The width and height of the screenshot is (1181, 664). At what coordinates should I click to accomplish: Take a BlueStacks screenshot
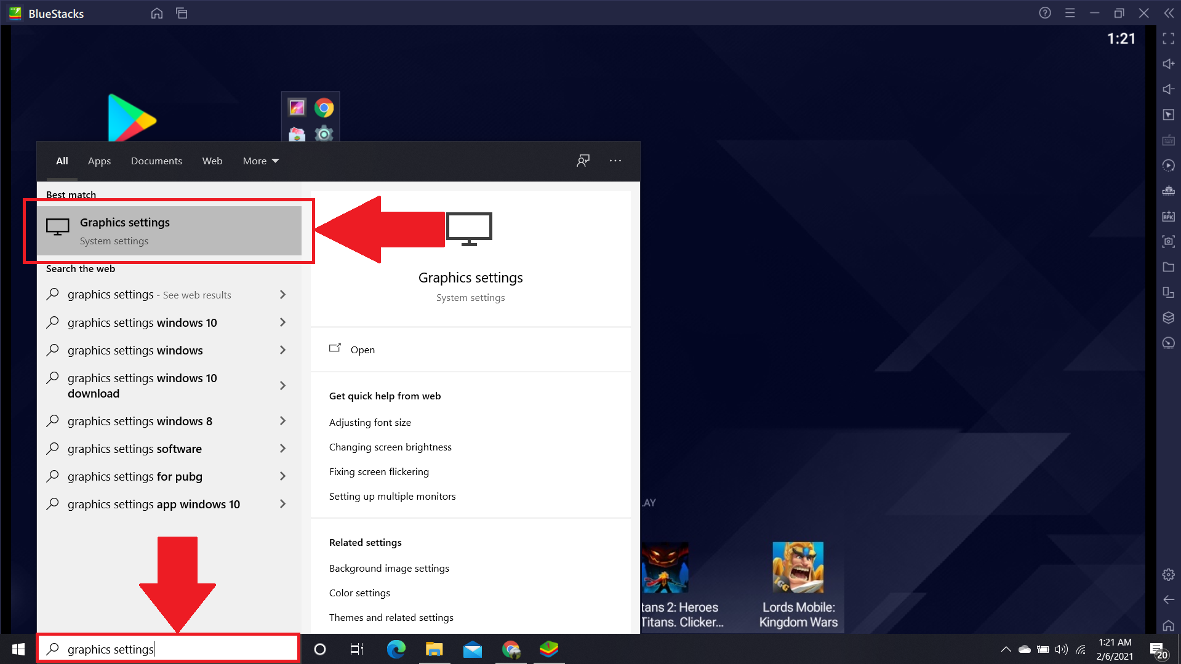tap(1169, 241)
